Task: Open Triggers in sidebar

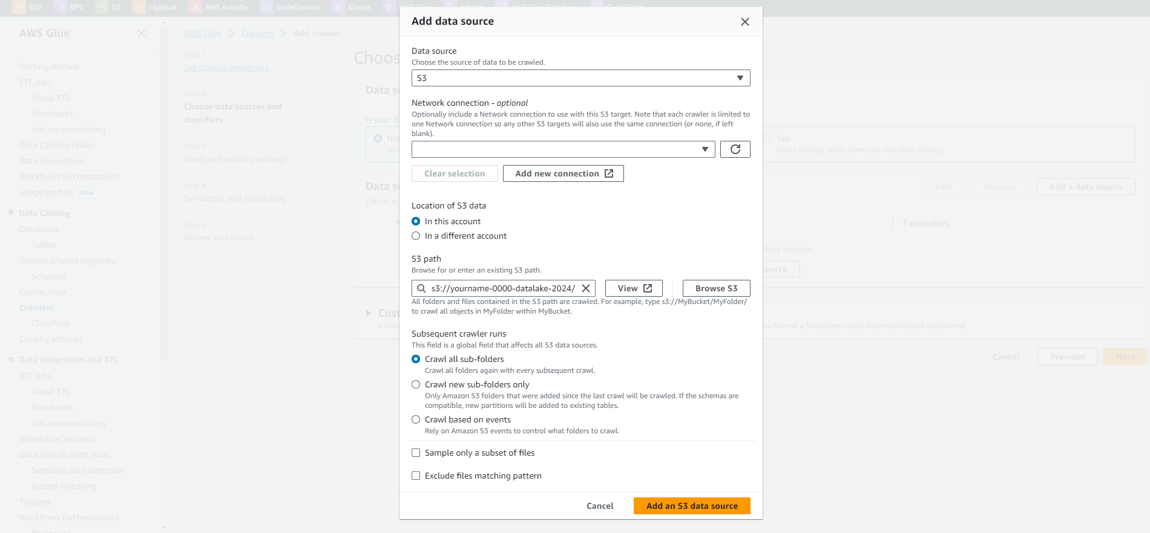Action: tap(34, 502)
